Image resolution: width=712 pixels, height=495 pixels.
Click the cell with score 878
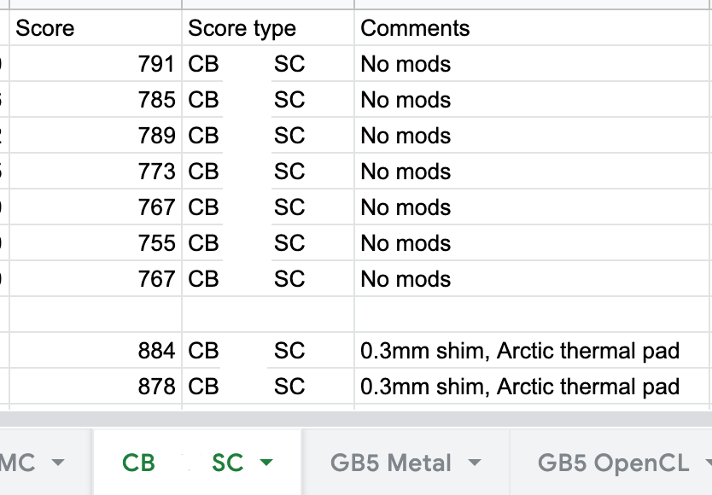[96, 387]
